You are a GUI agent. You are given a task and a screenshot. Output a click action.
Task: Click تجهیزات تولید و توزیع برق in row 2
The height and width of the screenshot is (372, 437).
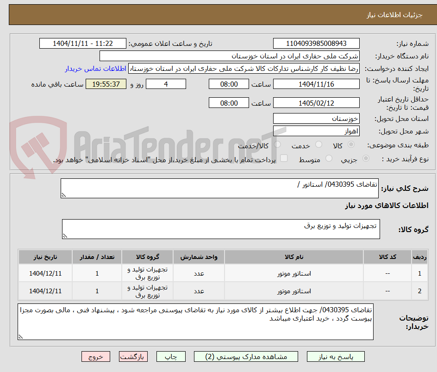click(147, 291)
